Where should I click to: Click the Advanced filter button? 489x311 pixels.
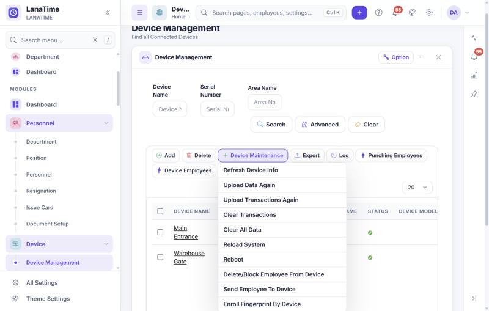320,124
